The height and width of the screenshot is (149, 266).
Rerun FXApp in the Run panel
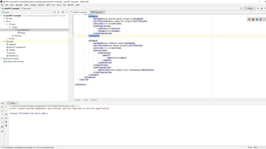2,107
